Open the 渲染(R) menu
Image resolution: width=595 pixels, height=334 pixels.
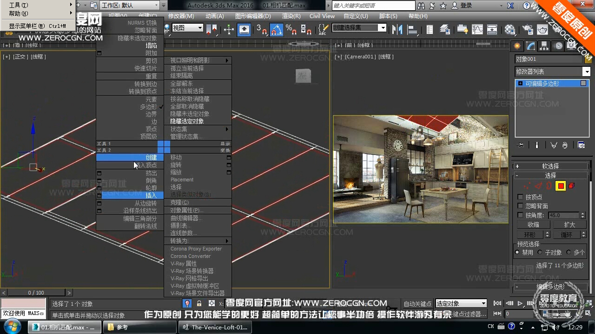click(x=291, y=16)
